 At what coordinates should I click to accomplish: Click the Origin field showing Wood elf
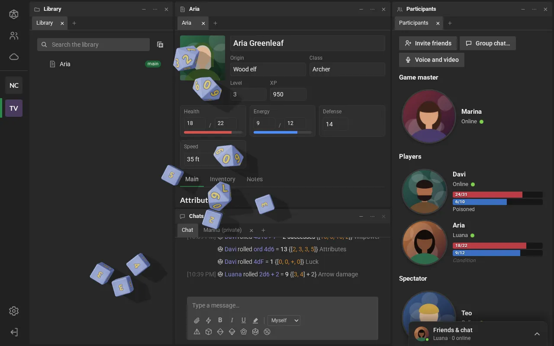coord(268,69)
